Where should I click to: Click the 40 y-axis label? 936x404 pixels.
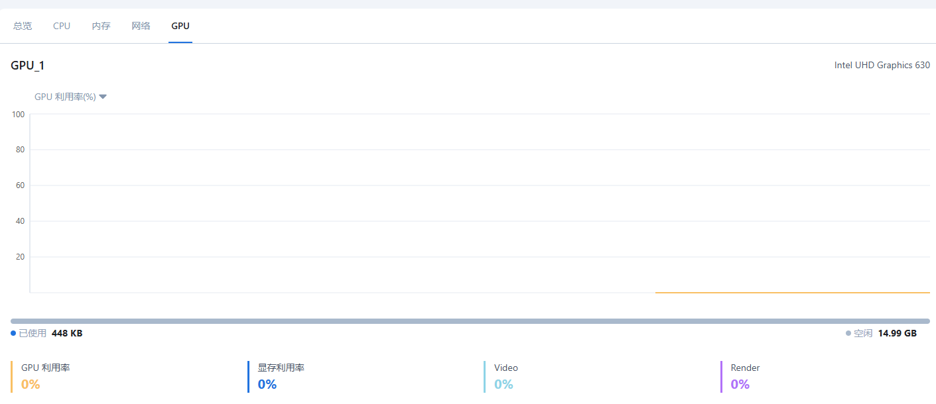[21, 221]
